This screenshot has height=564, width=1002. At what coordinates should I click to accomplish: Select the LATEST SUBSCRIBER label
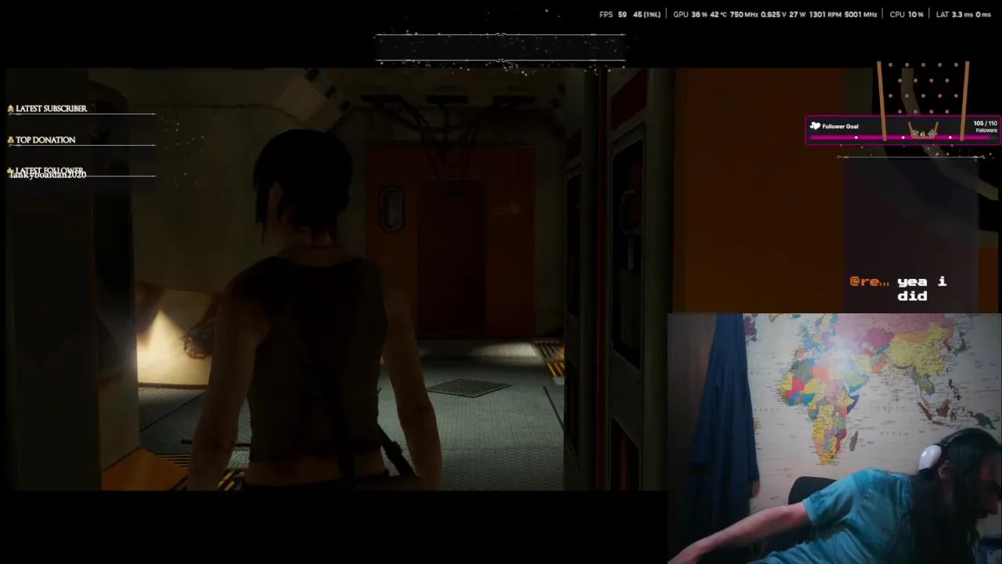tap(51, 109)
